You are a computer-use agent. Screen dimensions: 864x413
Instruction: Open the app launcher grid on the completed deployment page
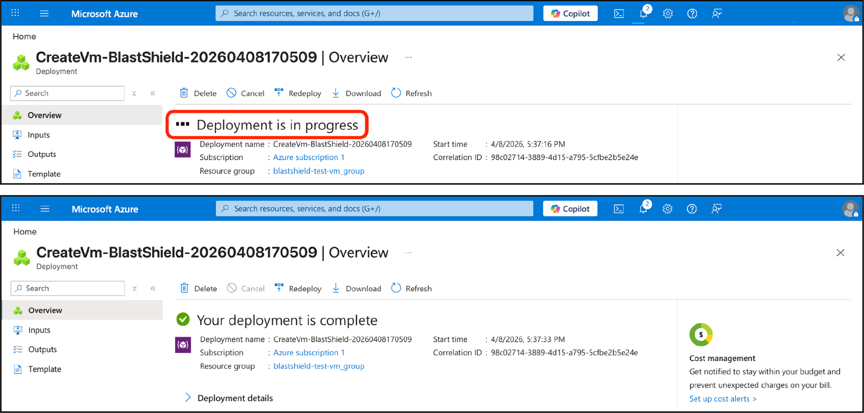point(16,208)
